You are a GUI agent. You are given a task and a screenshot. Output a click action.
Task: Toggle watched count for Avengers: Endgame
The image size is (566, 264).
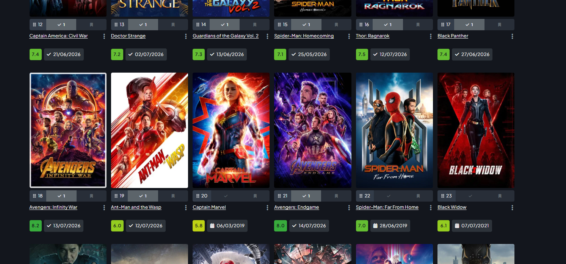306,196
